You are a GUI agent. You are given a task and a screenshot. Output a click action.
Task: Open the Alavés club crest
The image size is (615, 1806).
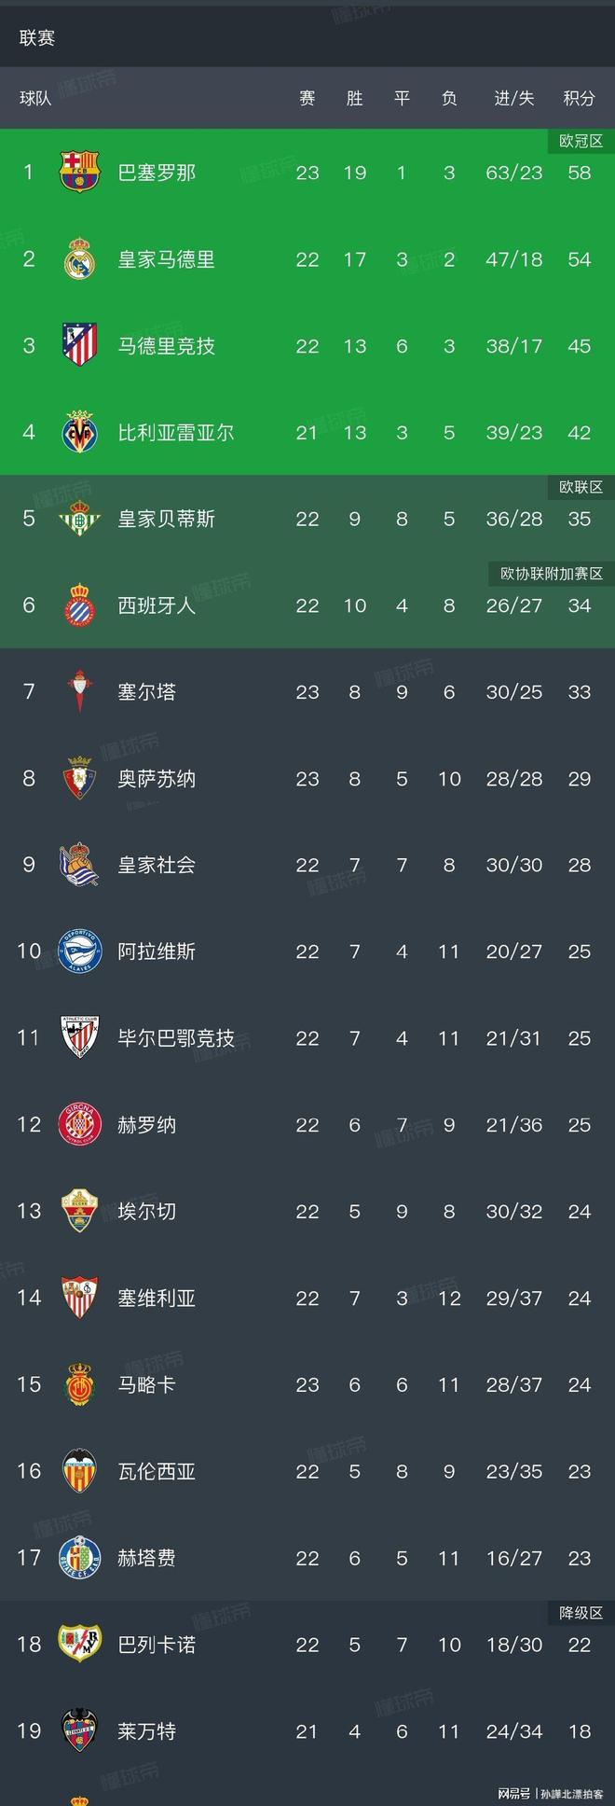[79, 952]
